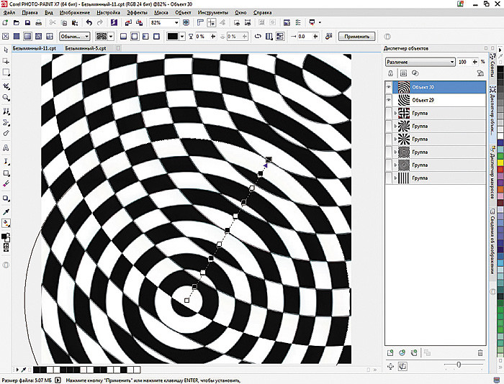504x384 pixels.
Task: Show the first Группа via its visibility box
Action: (x=390, y=114)
